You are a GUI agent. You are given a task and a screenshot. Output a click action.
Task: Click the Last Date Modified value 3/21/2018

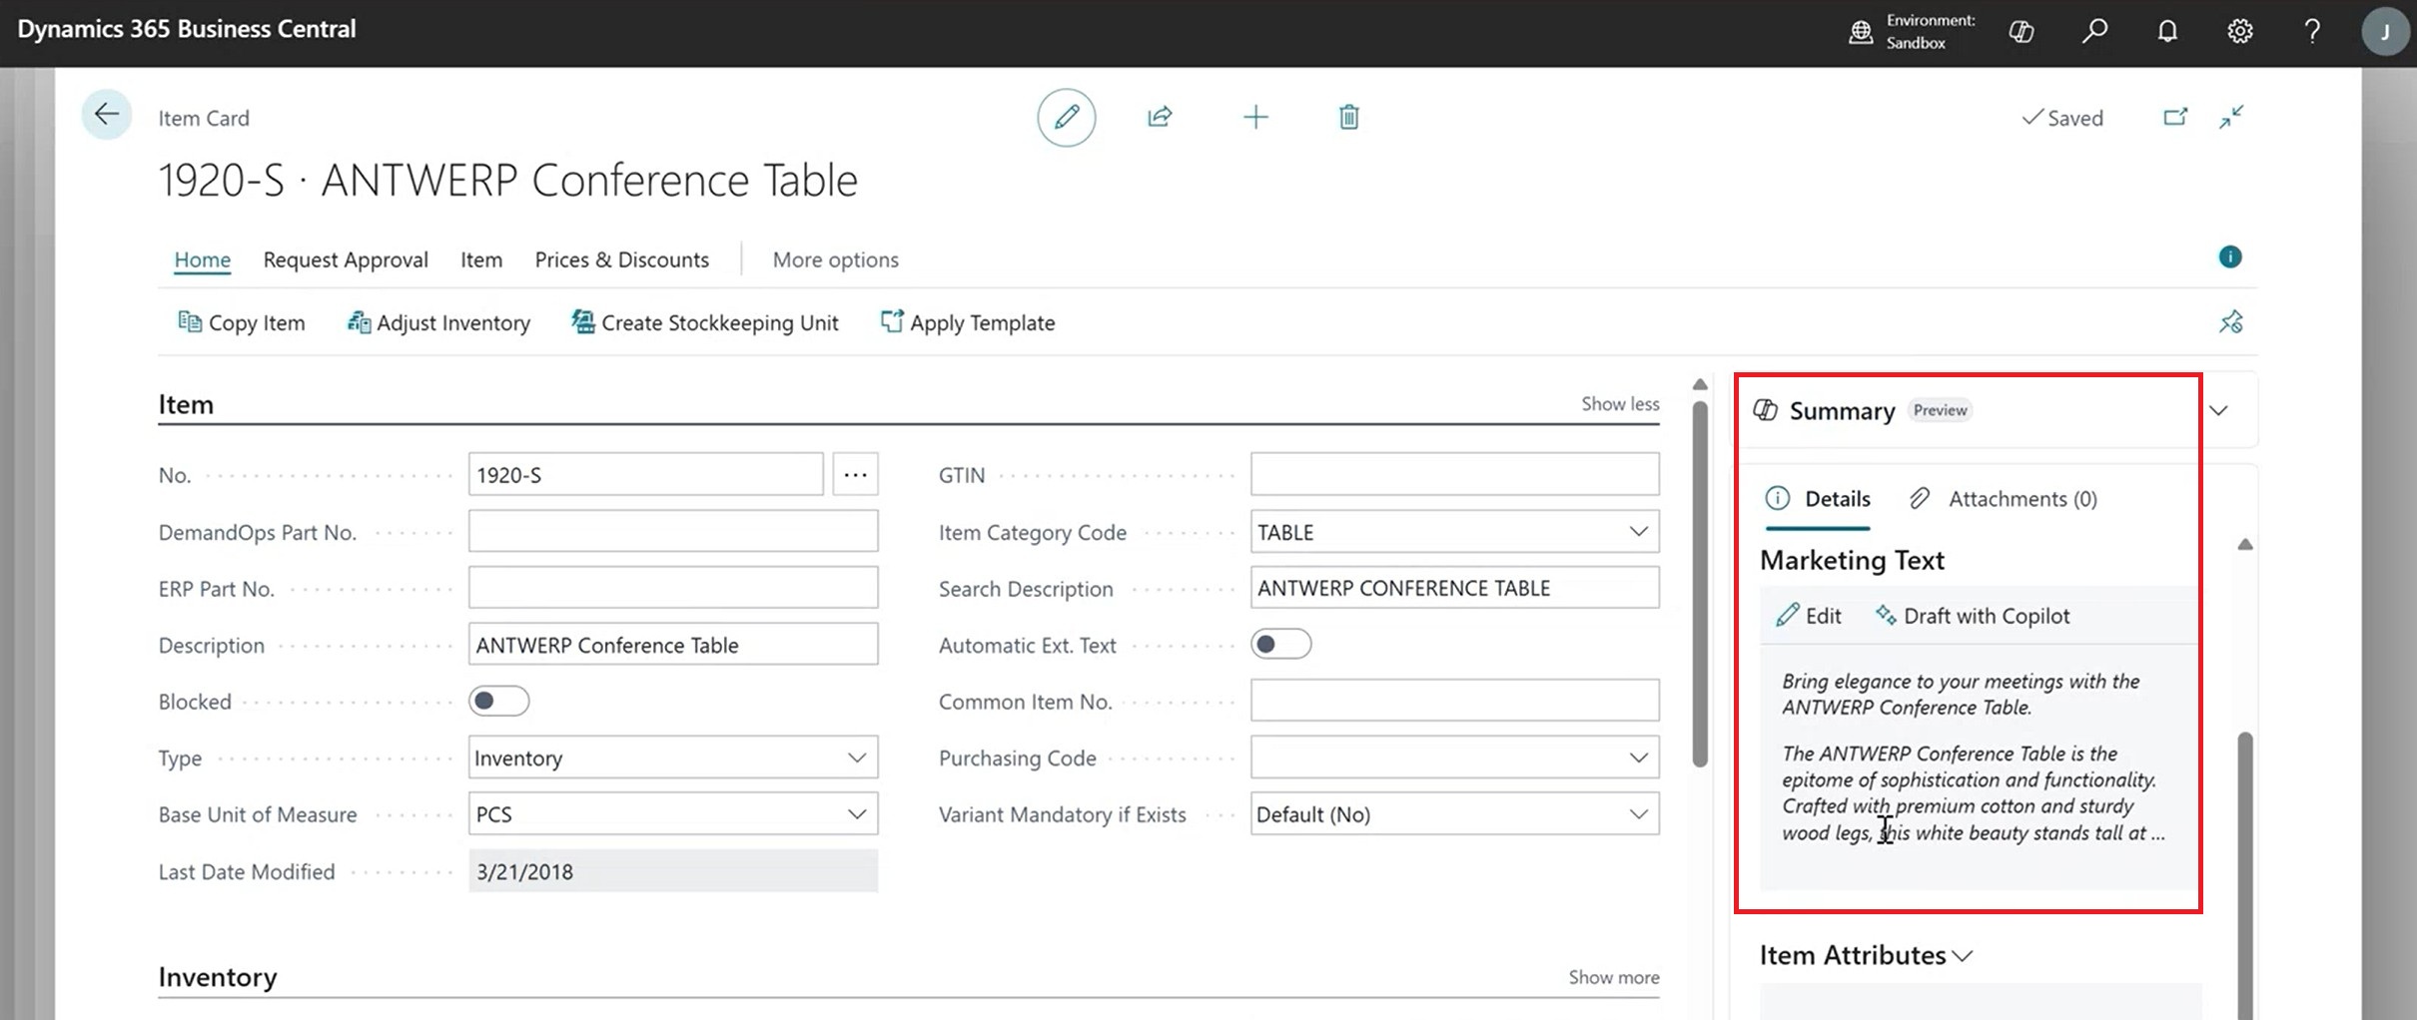[x=673, y=871]
